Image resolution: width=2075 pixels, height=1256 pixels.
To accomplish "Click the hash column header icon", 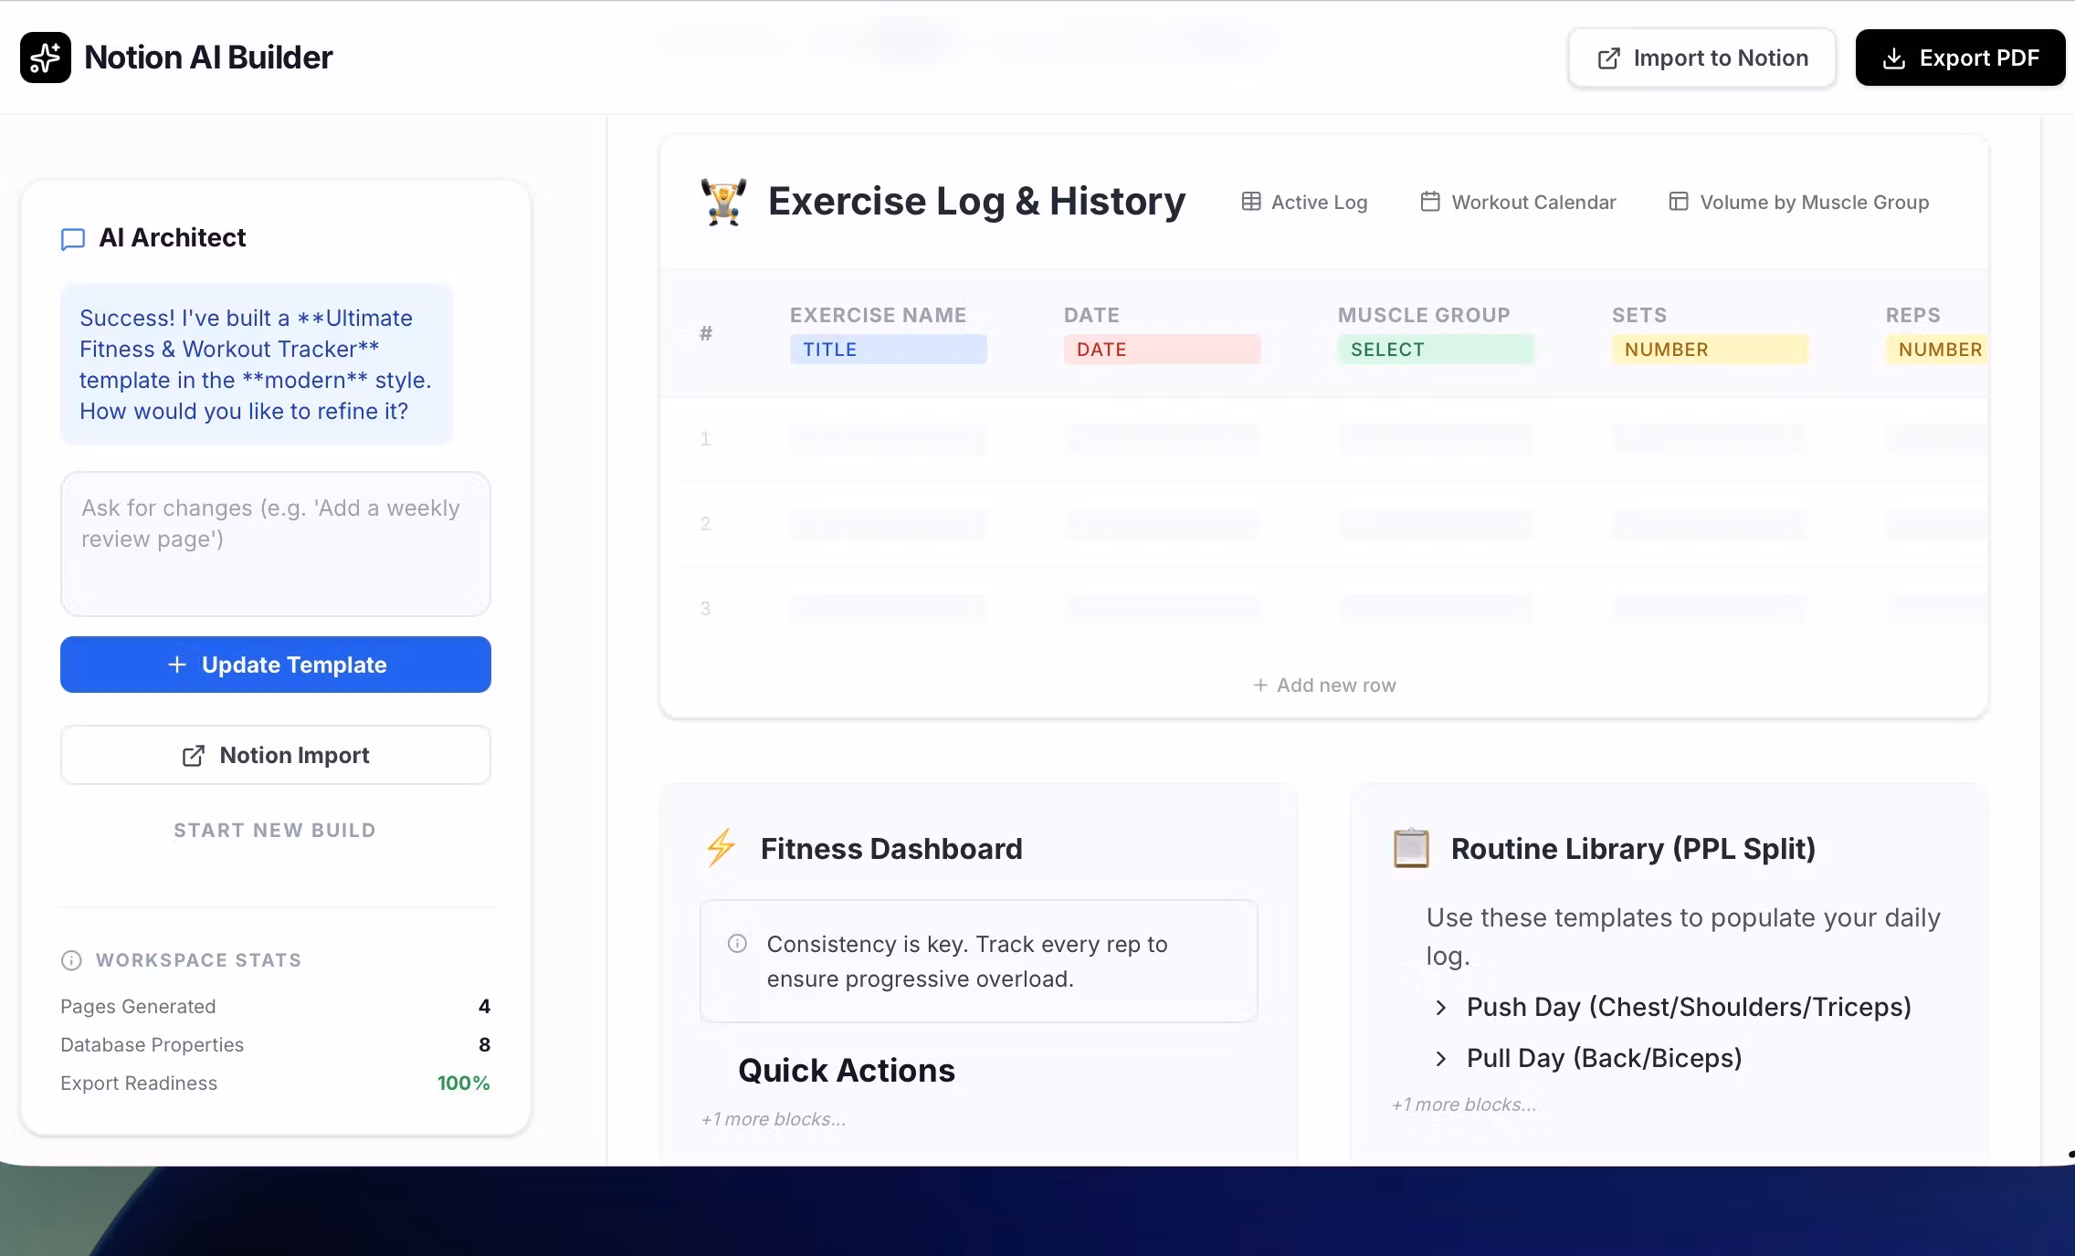I will click(706, 333).
